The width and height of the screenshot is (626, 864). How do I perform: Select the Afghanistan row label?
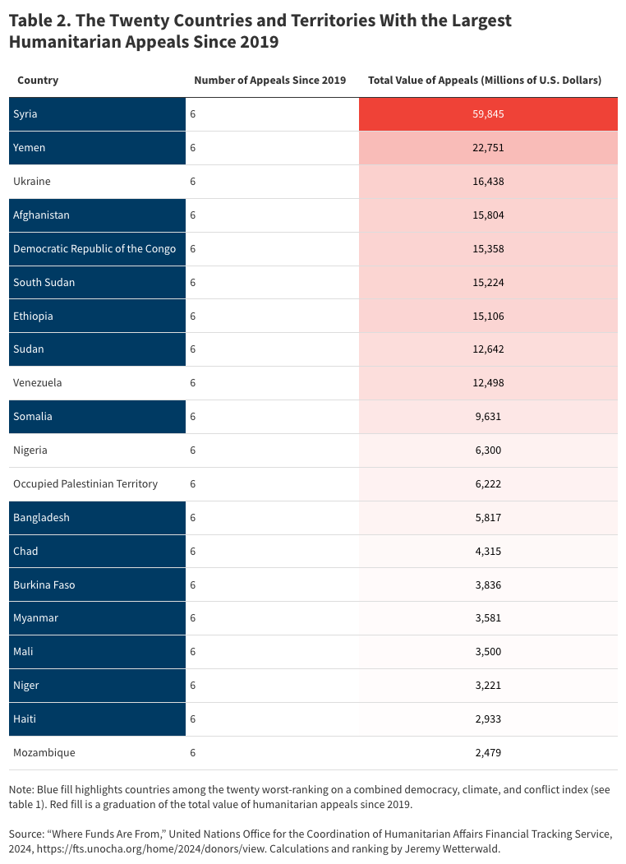pyautogui.click(x=97, y=215)
